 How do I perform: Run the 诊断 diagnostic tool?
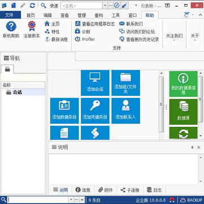click(83, 31)
